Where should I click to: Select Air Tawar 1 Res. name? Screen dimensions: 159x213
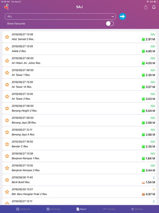tap(21, 75)
